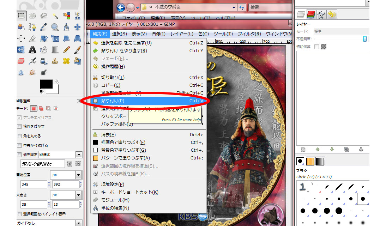
Task: Select the Measure compass tool
Action: pyautogui.click(x=66, y=27)
